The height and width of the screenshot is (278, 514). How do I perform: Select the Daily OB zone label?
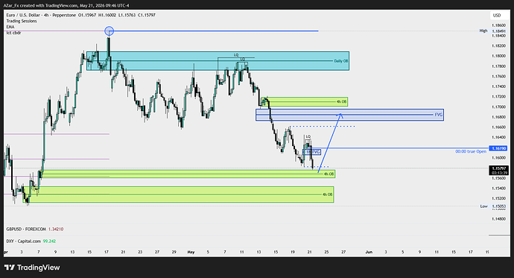(x=341, y=61)
